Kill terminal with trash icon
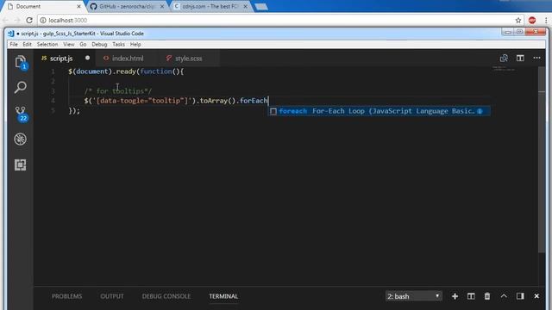 [487, 296]
